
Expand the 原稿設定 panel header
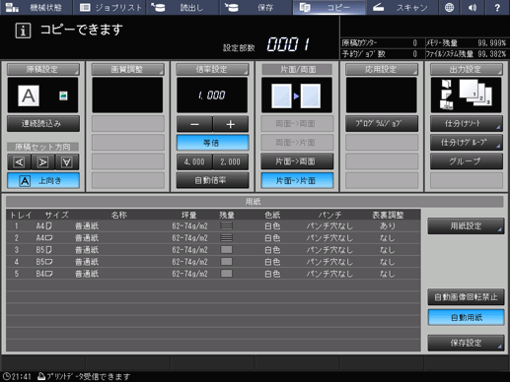coord(43,69)
